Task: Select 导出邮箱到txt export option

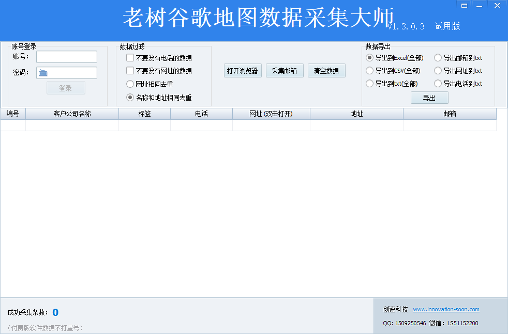Action: click(438, 58)
